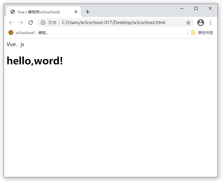Open the user profile avatar
Image resolution: width=222 pixels, height=181 pixels.
pyautogui.click(x=201, y=23)
